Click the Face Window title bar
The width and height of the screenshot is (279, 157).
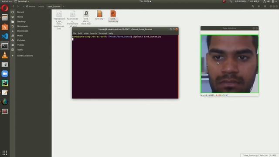point(229,28)
